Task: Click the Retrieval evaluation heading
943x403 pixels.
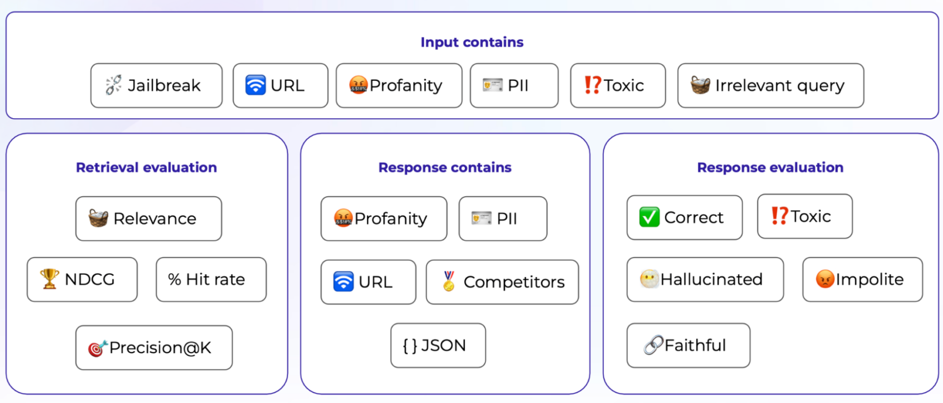Action: pos(146,168)
